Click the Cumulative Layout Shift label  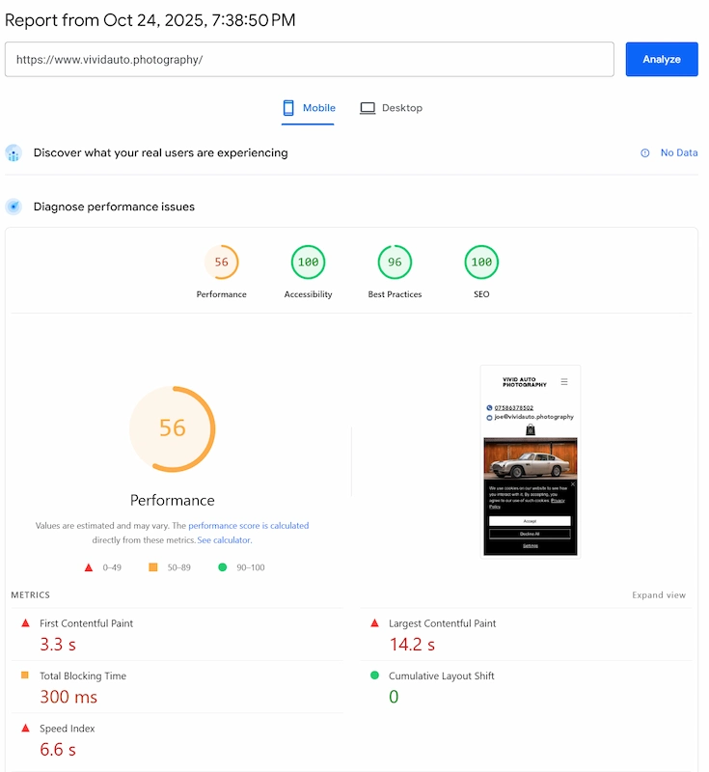(x=442, y=676)
